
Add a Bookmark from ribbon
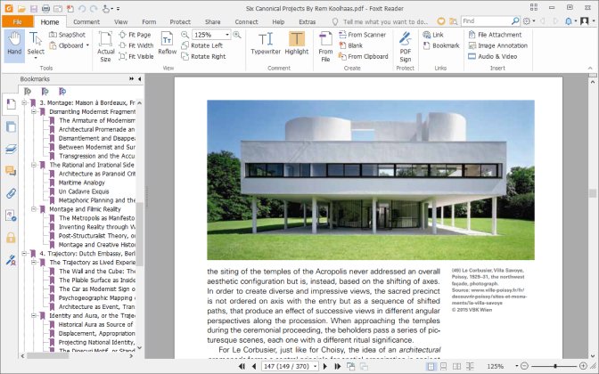(441, 45)
